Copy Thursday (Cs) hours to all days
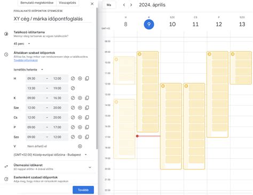 coord(87,118)
